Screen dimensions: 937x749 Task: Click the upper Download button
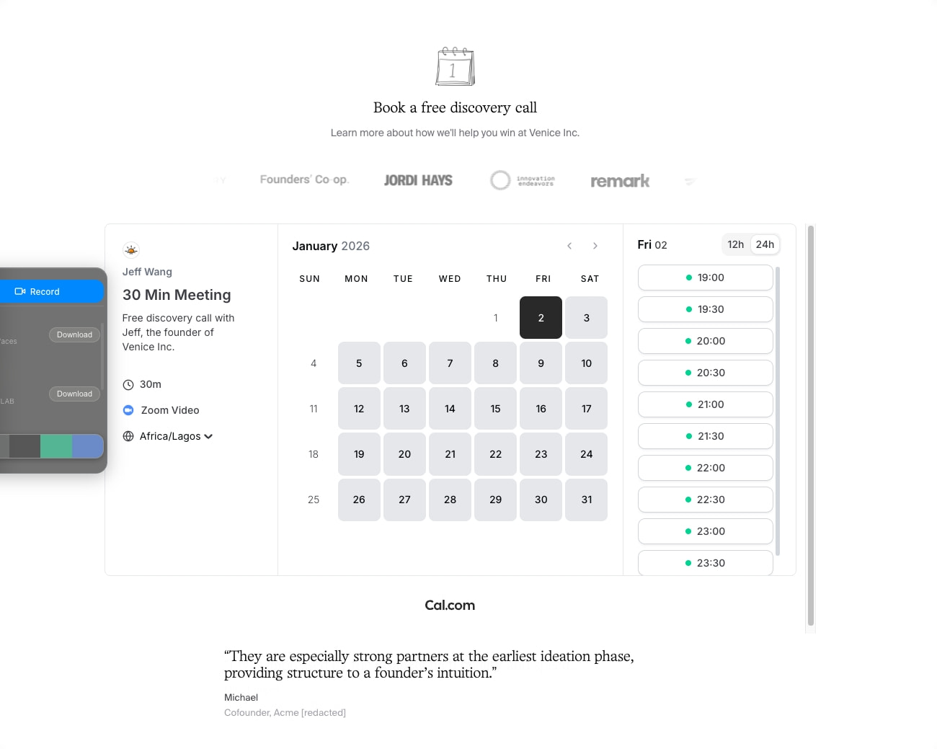74,334
